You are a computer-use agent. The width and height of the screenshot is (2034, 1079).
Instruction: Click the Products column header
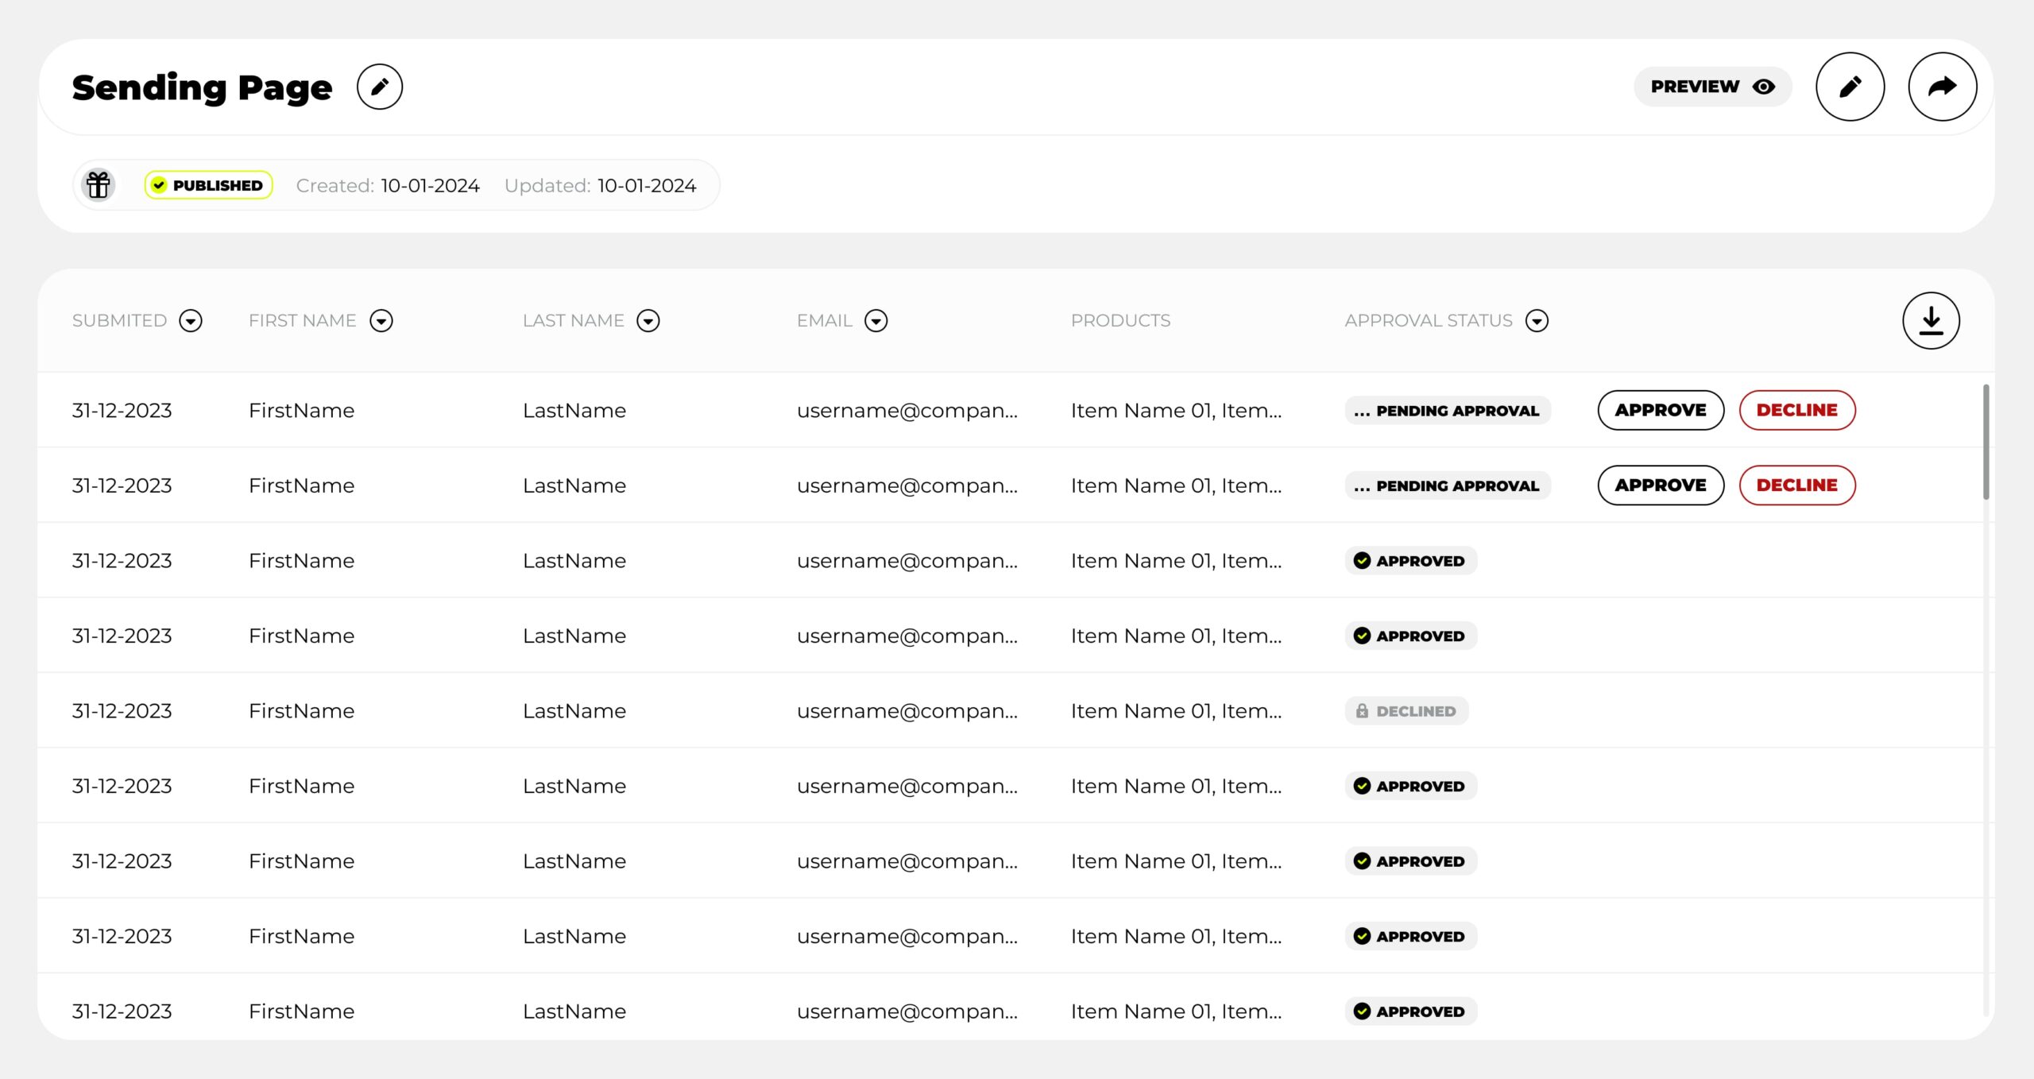(1120, 320)
